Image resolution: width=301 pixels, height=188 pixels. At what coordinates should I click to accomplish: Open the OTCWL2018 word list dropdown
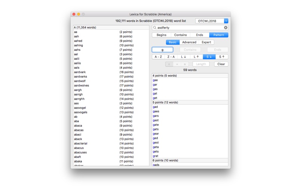226,21
